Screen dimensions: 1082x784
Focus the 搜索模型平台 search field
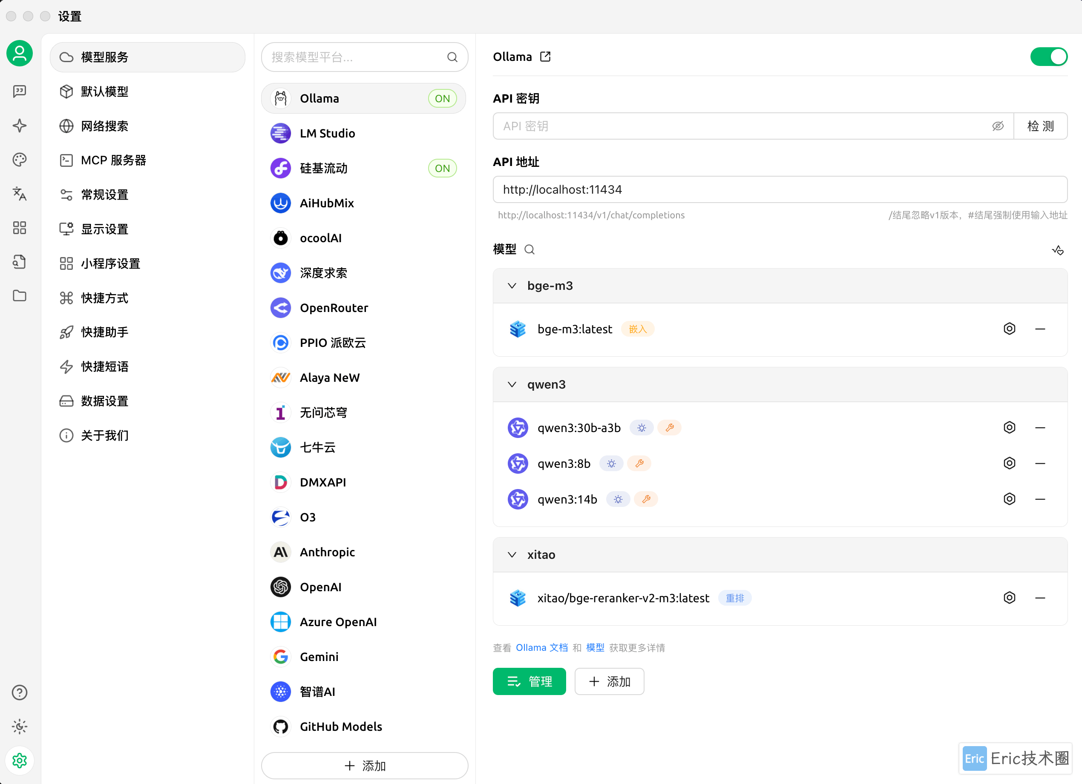click(x=365, y=57)
